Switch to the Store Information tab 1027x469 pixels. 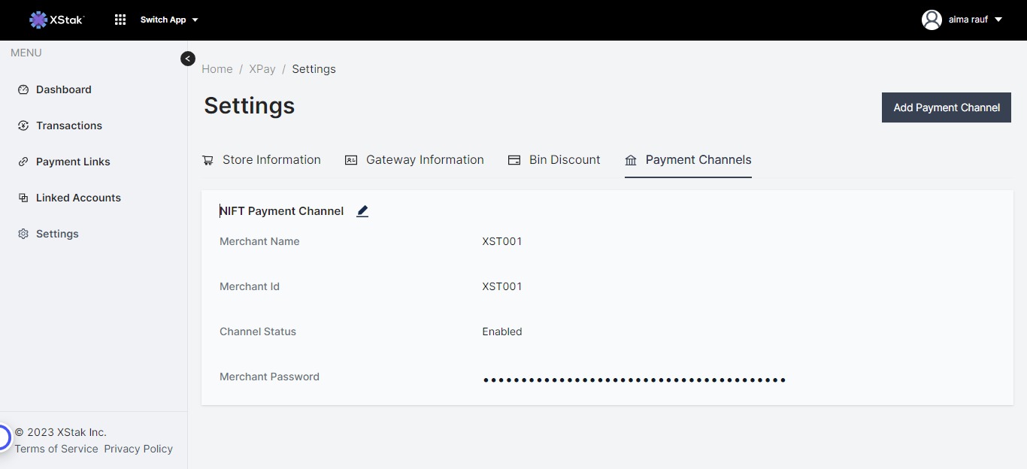[x=271, y=160]
